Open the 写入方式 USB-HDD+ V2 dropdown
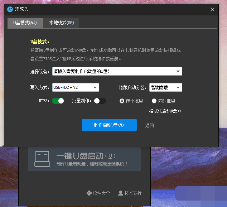Screen dimensions: 227x207 (76, 87)
